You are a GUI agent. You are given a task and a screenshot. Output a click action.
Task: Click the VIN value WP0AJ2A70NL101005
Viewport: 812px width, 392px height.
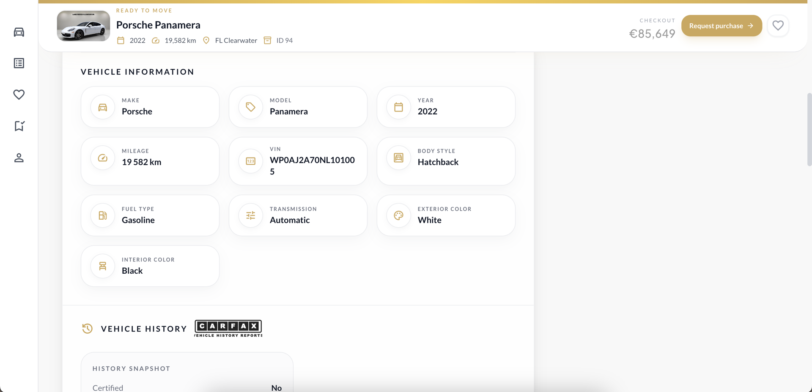[312, 166]
